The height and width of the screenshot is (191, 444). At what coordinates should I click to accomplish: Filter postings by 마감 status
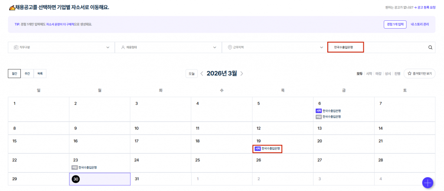tap(379, 73)
